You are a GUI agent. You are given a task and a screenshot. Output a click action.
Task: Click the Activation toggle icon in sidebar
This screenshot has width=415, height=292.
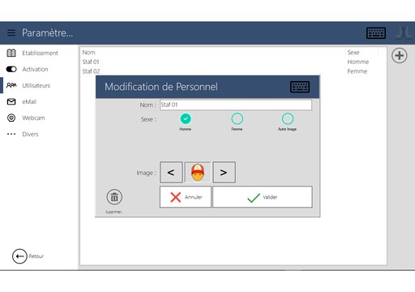[11, 69]
